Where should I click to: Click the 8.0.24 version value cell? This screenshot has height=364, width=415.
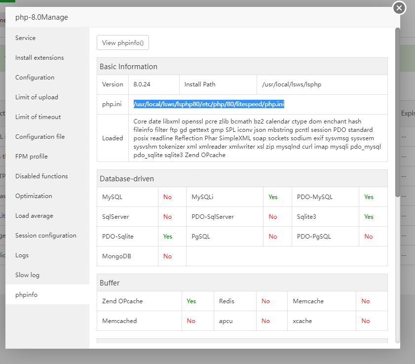(142, 84)
